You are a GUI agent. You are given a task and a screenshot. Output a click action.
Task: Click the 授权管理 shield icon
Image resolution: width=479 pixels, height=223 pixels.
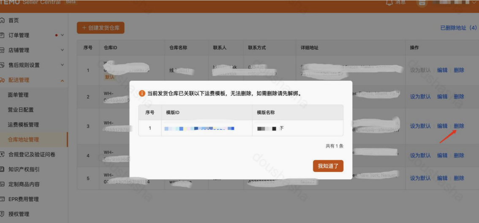pos(2,214)
